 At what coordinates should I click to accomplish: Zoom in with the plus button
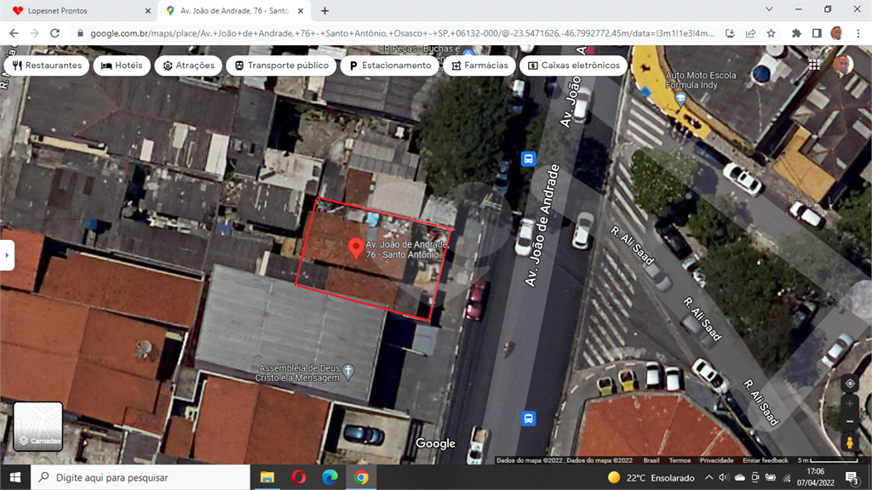[849, 403]
